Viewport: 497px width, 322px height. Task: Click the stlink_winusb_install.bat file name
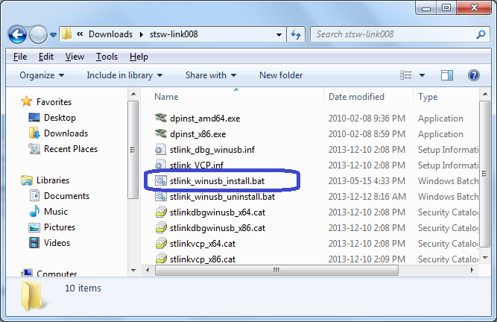click(217, 181)
